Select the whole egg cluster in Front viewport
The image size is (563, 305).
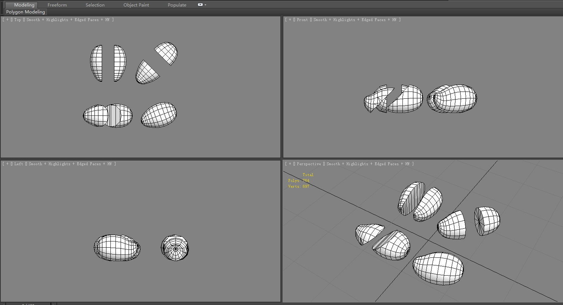pos(452,99)
